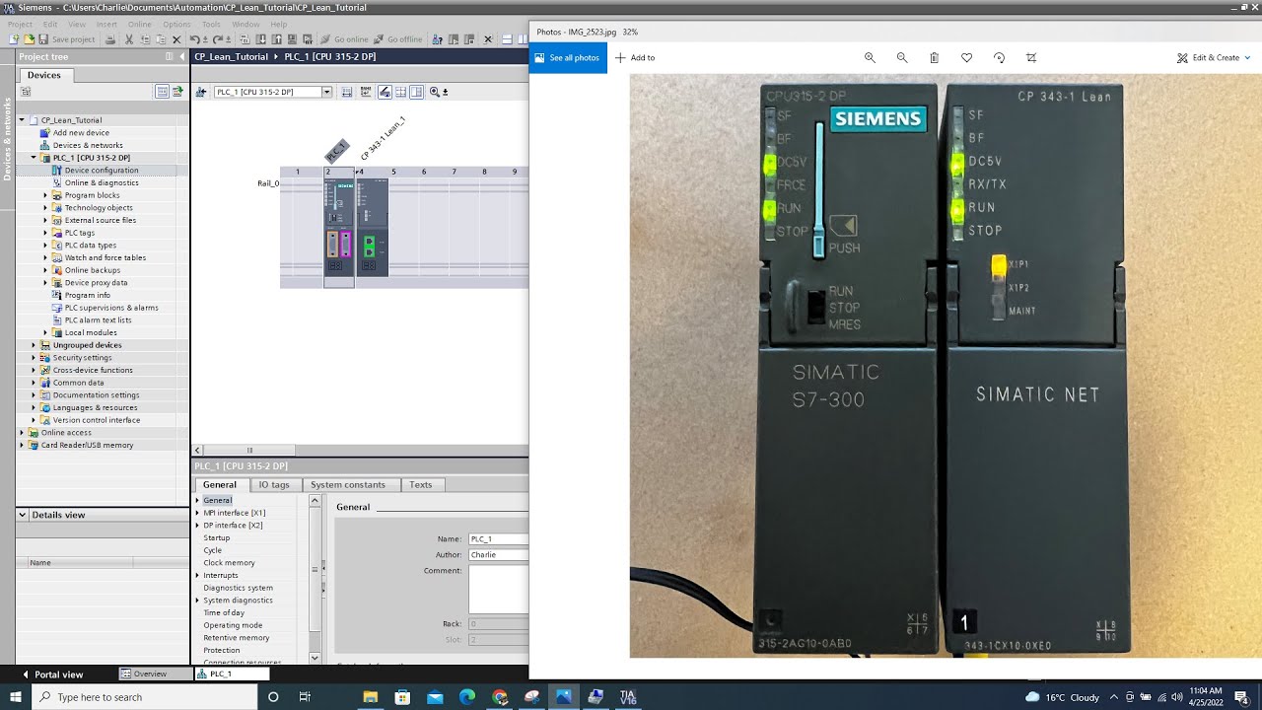Switch to the Texts tab

[x=421, y=484]
